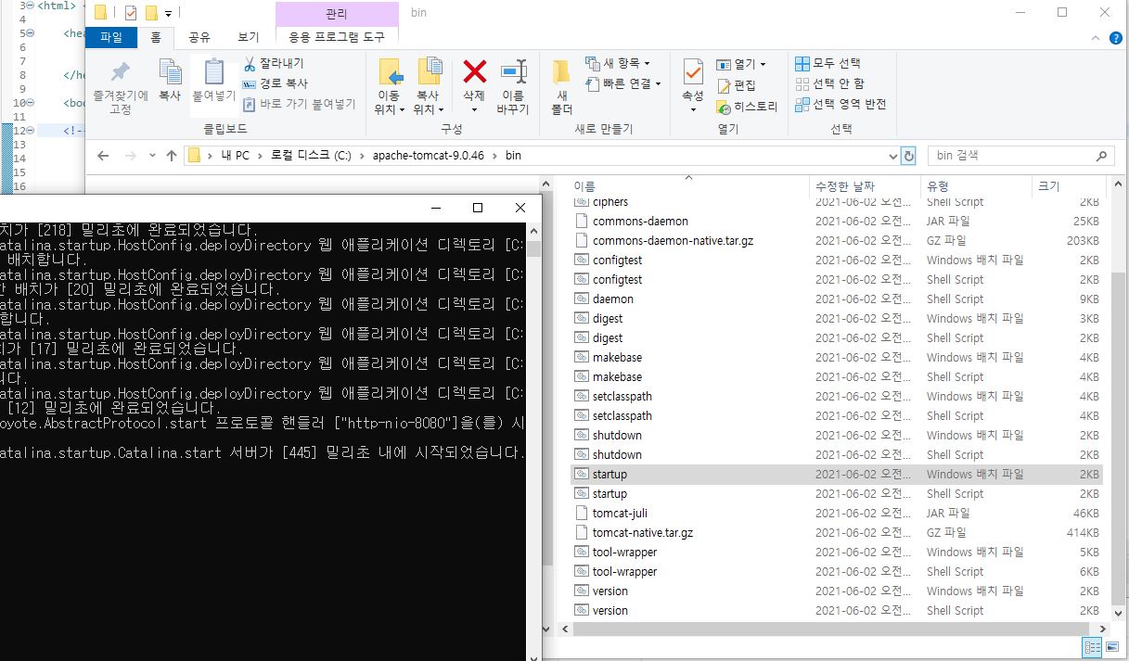
Task: Click the search magnifier icon
Action: [x=1101, y=156]
